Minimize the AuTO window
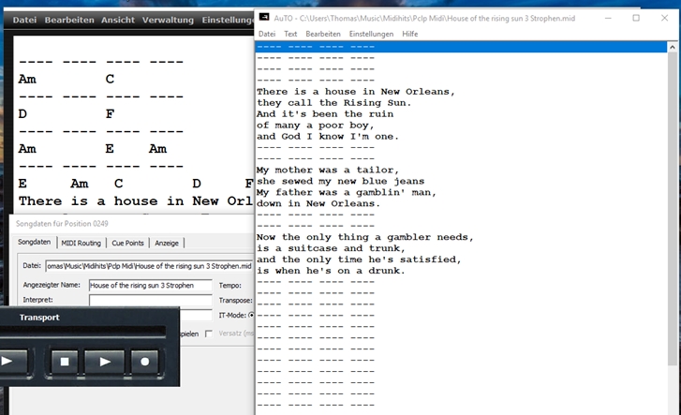 pos(608,18)
